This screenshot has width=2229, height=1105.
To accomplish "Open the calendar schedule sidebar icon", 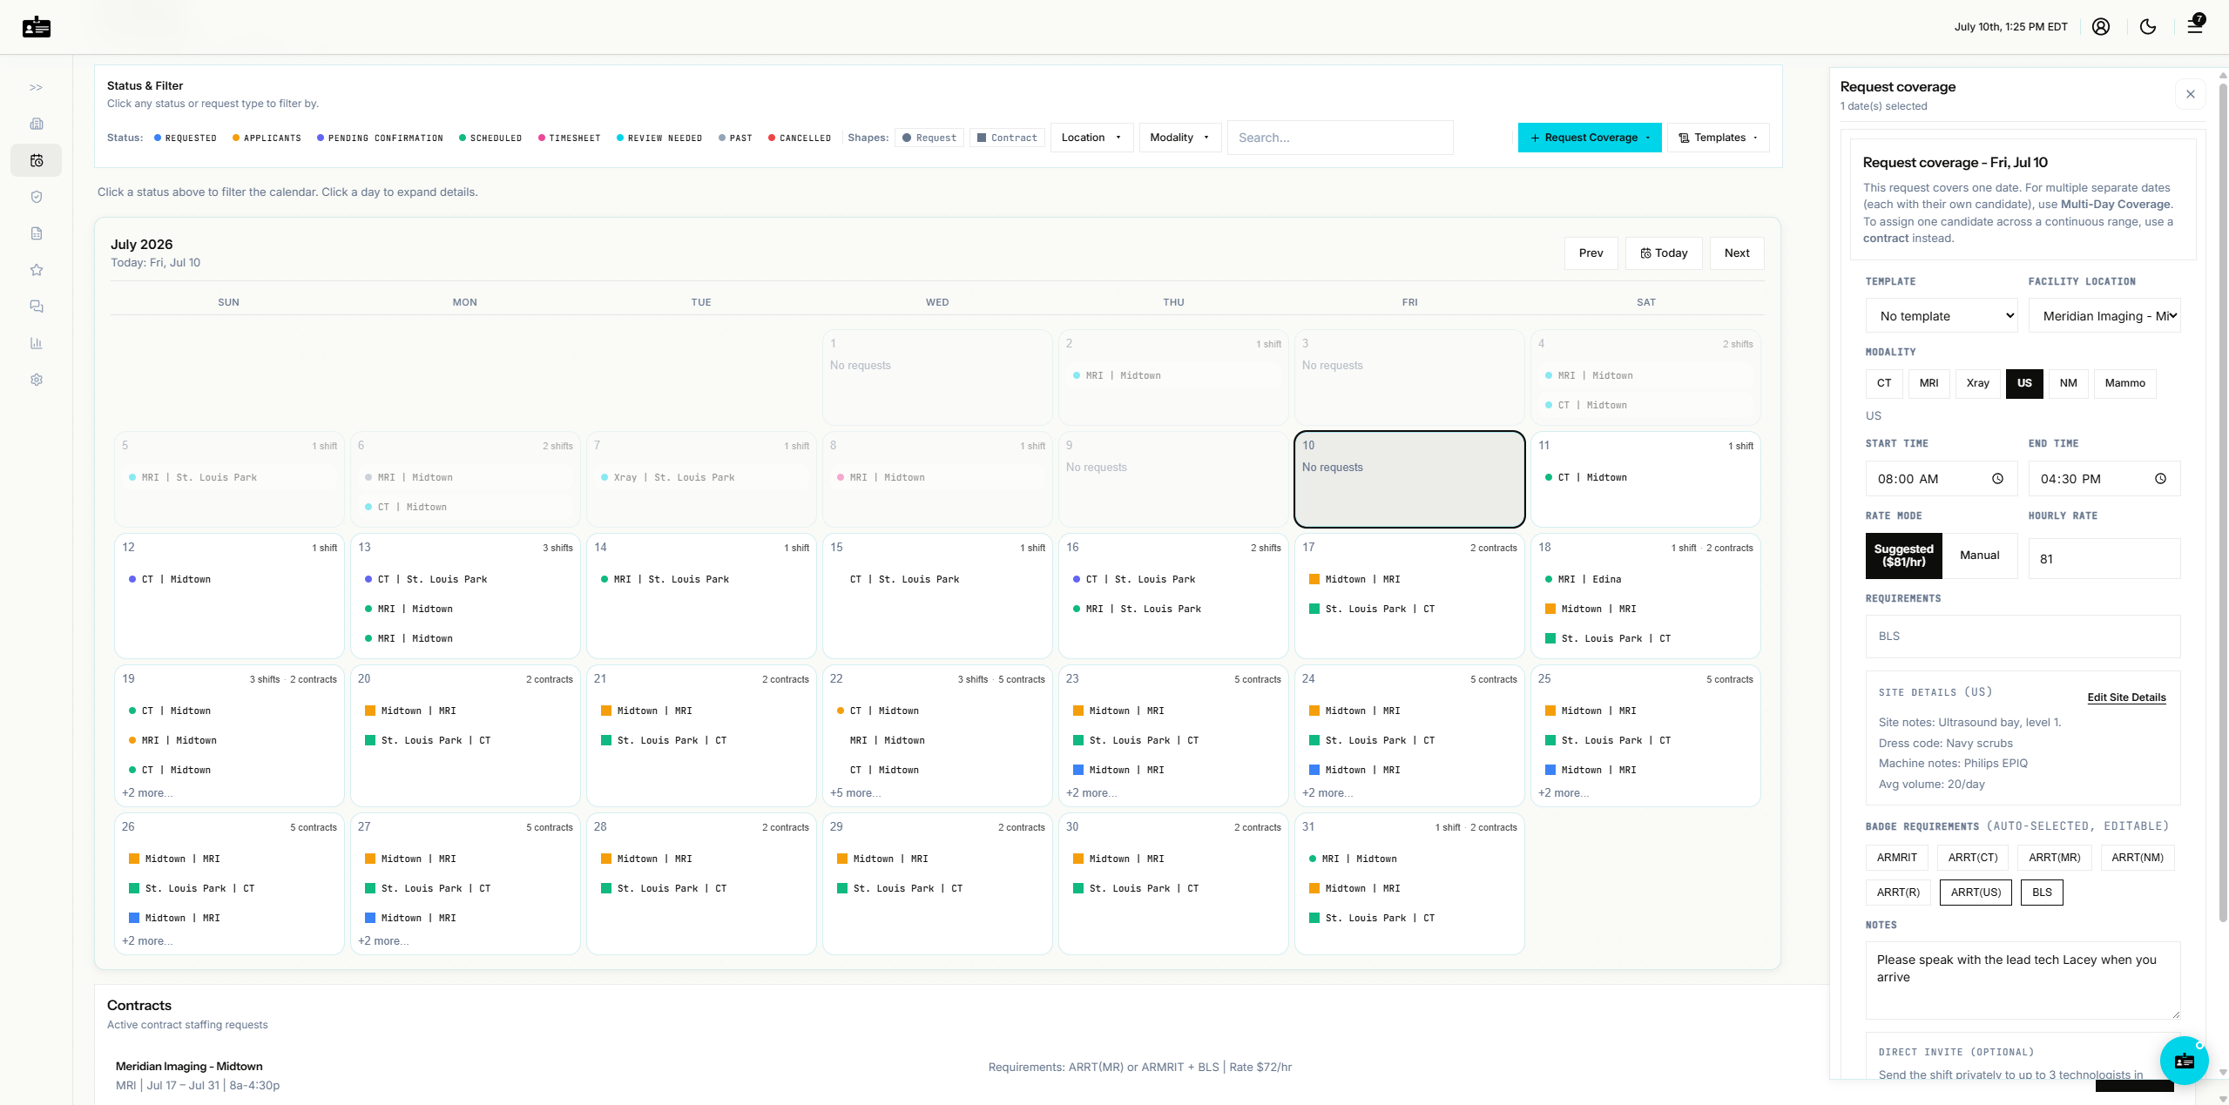I will point(37,160).
